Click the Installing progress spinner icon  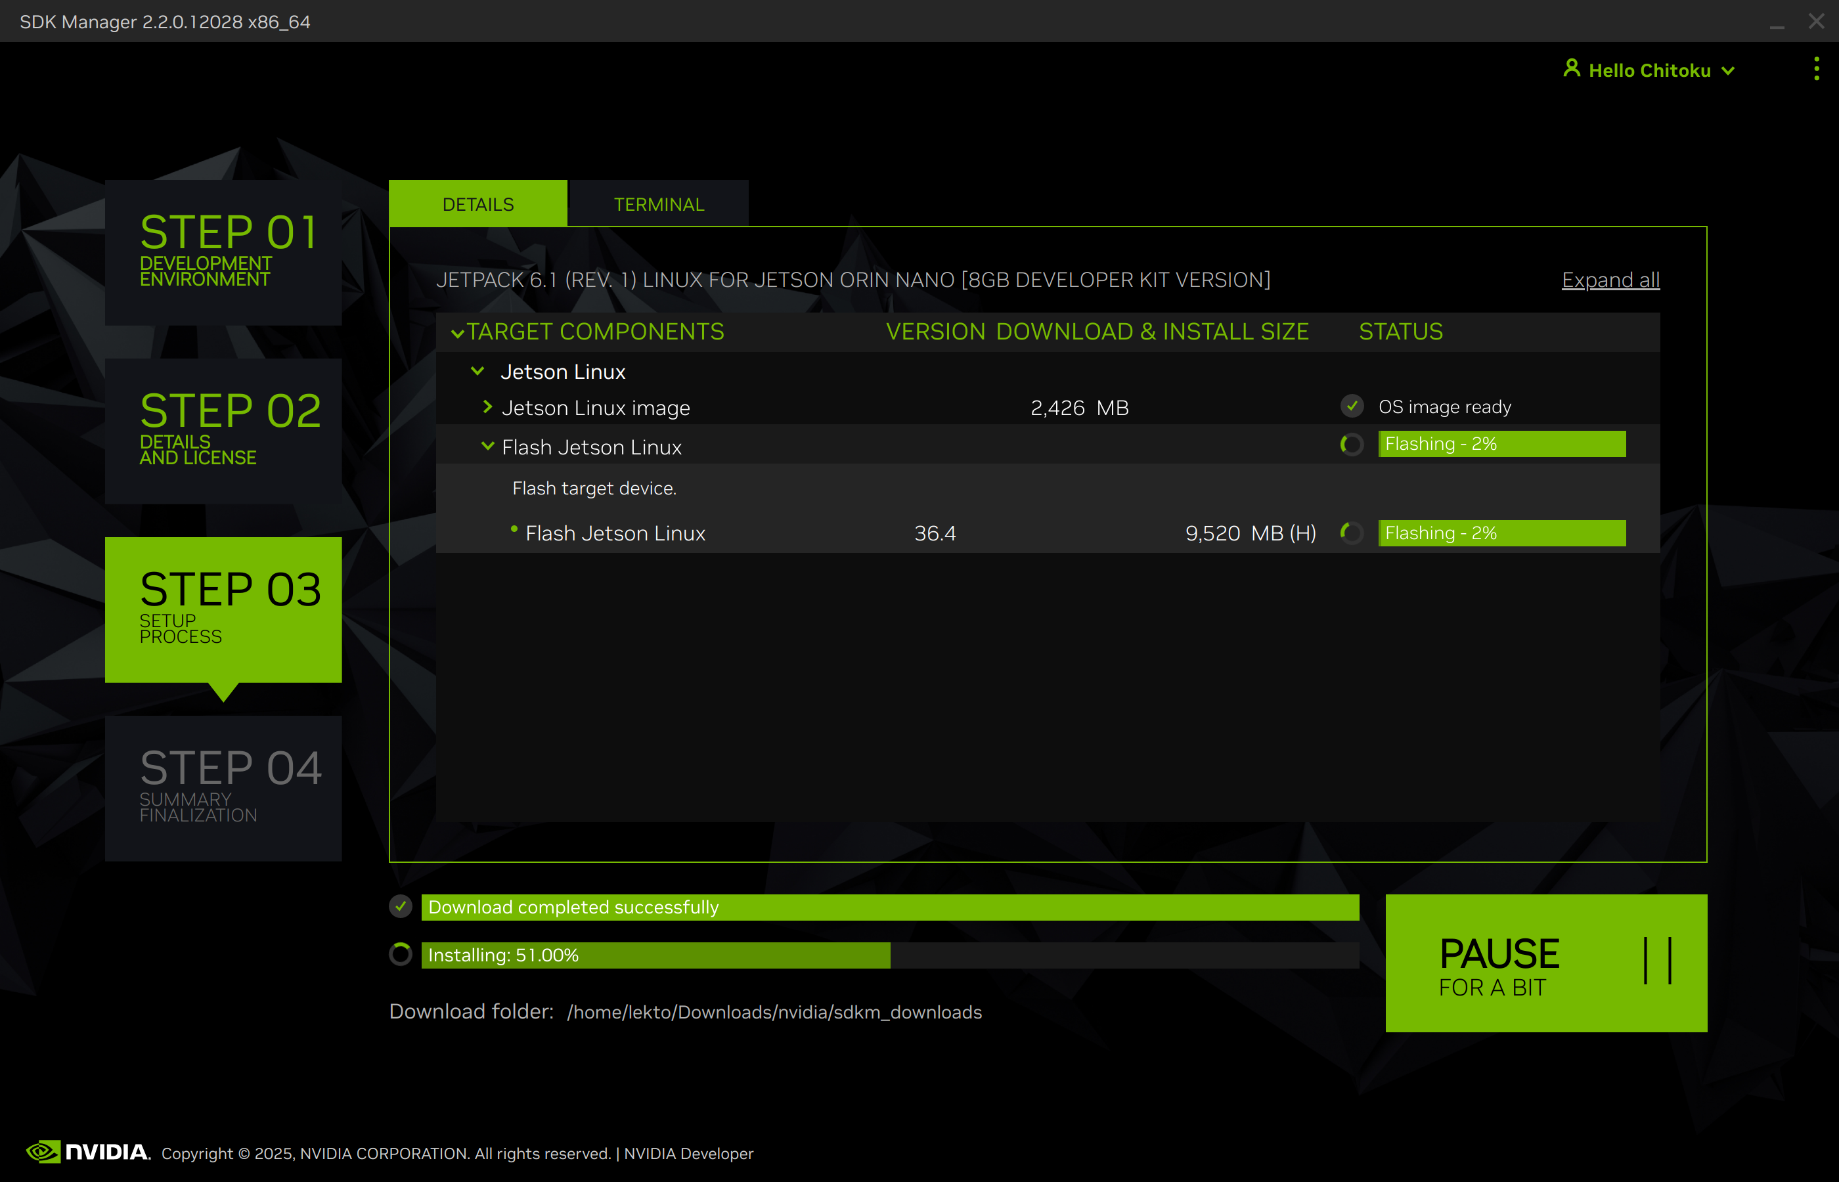[x=400, y=954]
